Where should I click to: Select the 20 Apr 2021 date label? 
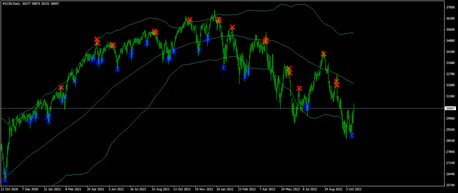point(96,189)
